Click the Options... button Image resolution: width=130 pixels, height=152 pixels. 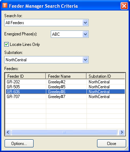tap(19, 144)
